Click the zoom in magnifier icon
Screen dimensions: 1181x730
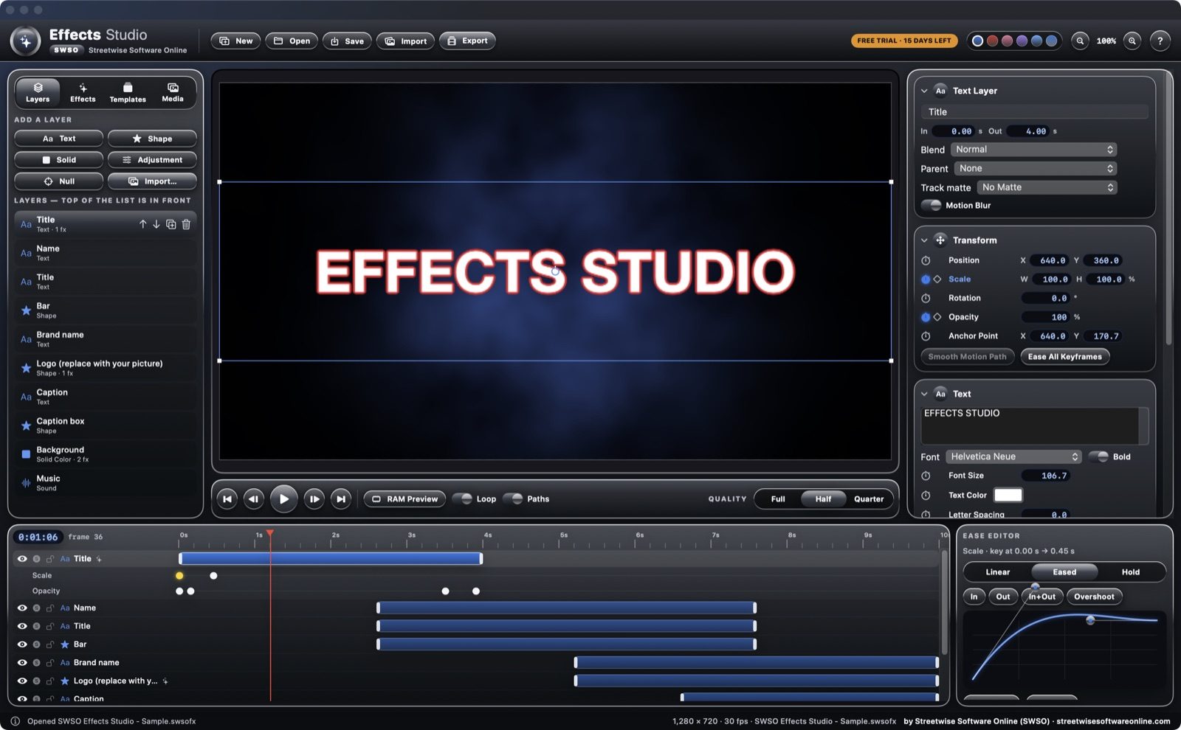pyautogui.click(x=1132, y=41)
